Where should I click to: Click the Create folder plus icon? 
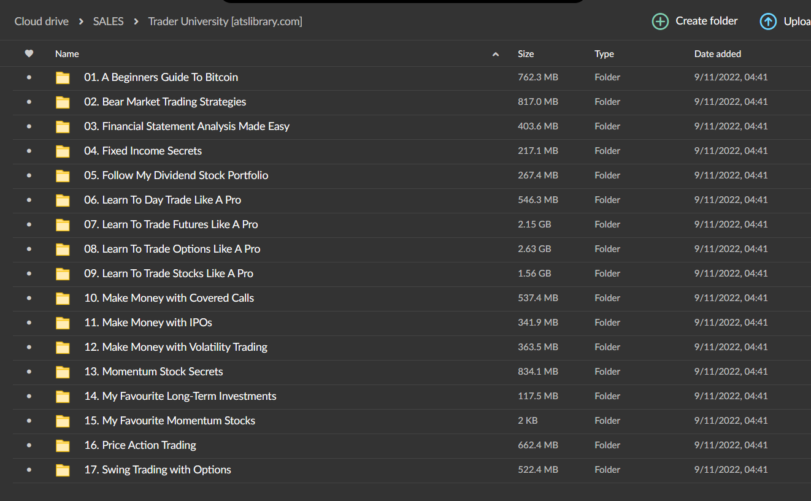pyautogui.click(x=660, y=21)
